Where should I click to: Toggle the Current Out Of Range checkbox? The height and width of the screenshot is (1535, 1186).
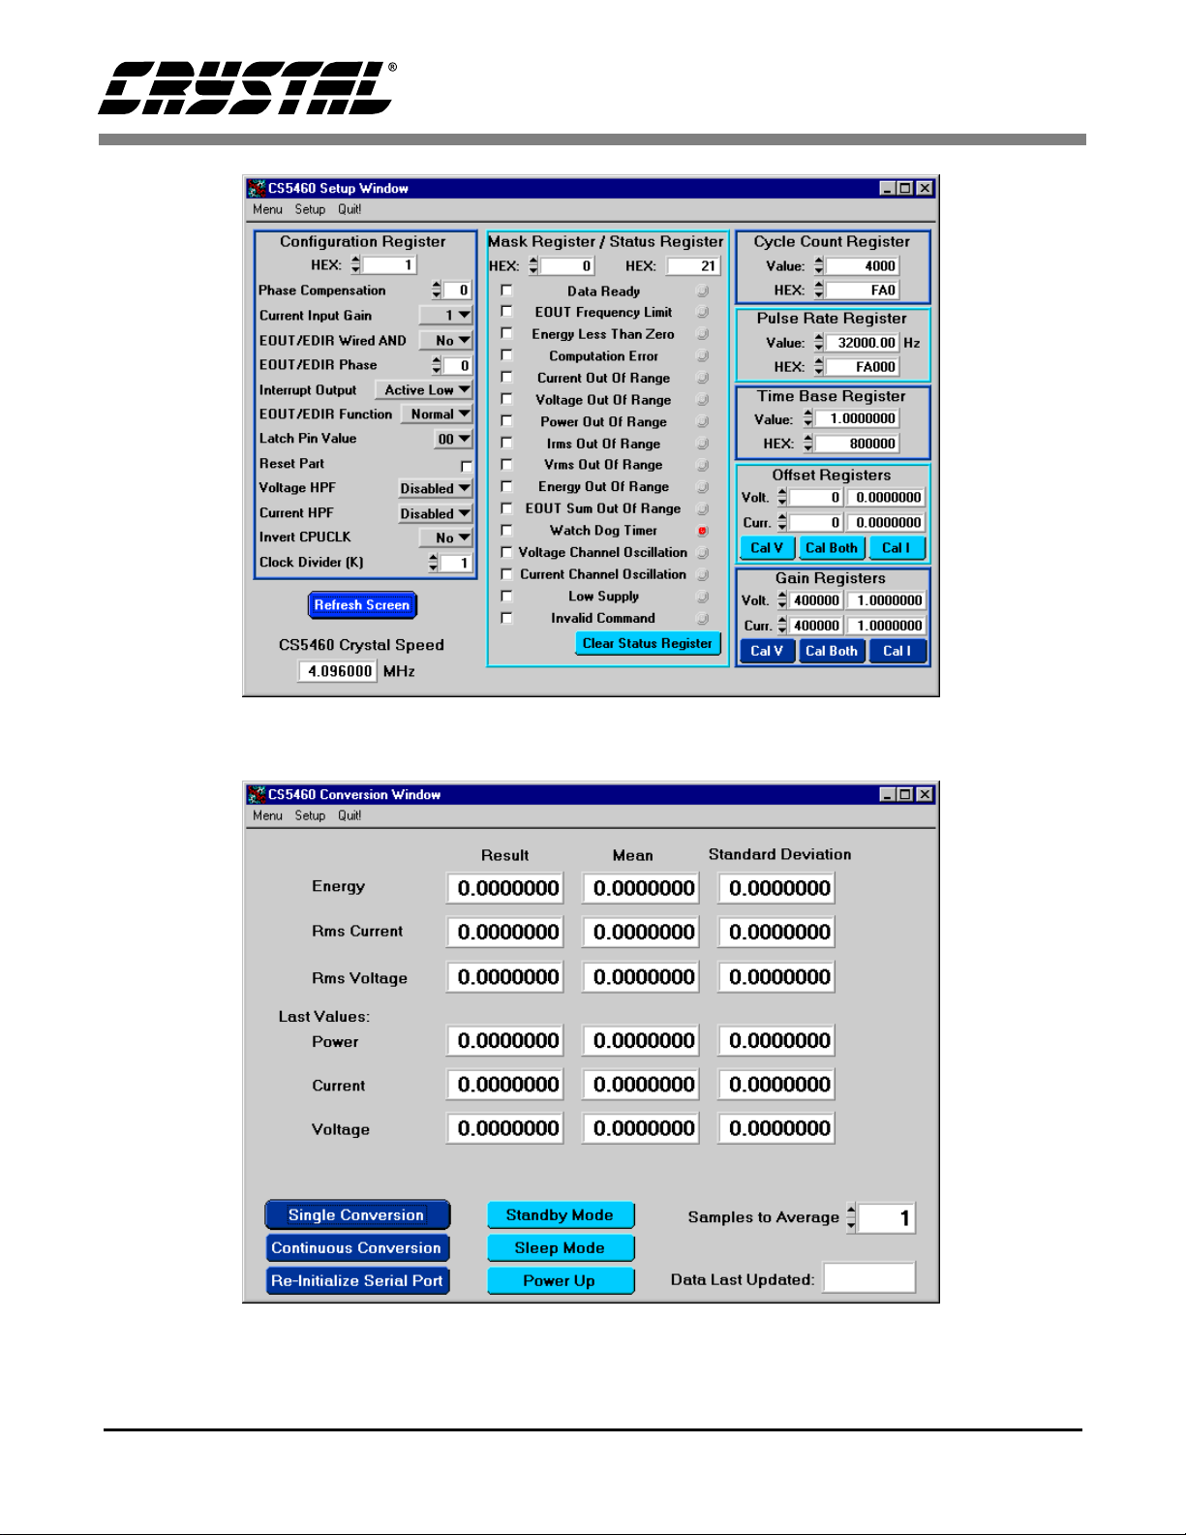pyautogui.click(x=506, y=377)
